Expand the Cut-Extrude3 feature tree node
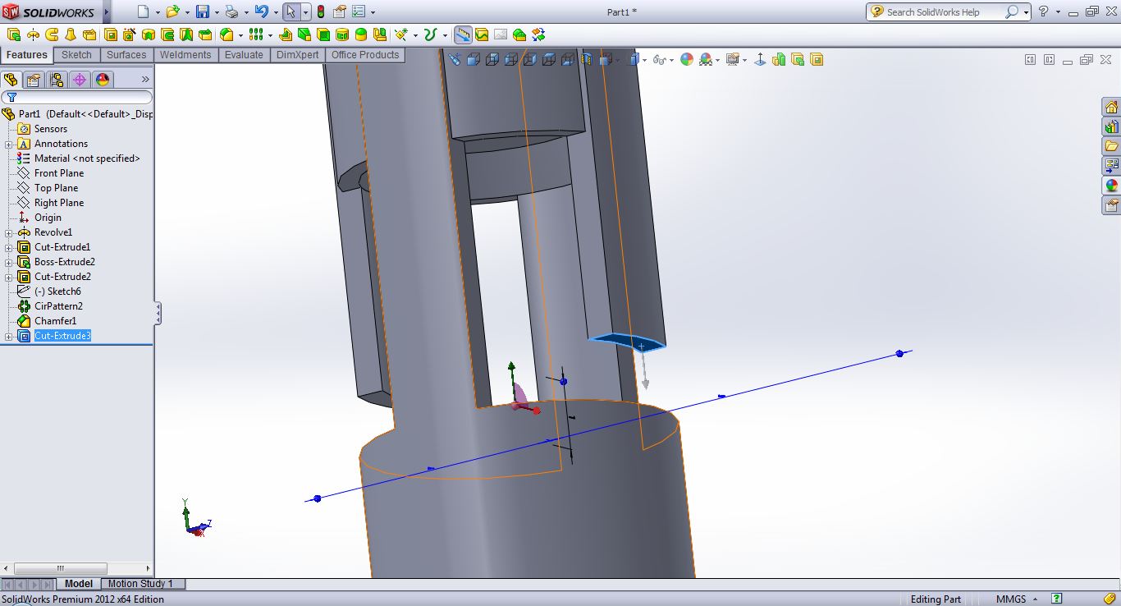 tap(9, 336)
